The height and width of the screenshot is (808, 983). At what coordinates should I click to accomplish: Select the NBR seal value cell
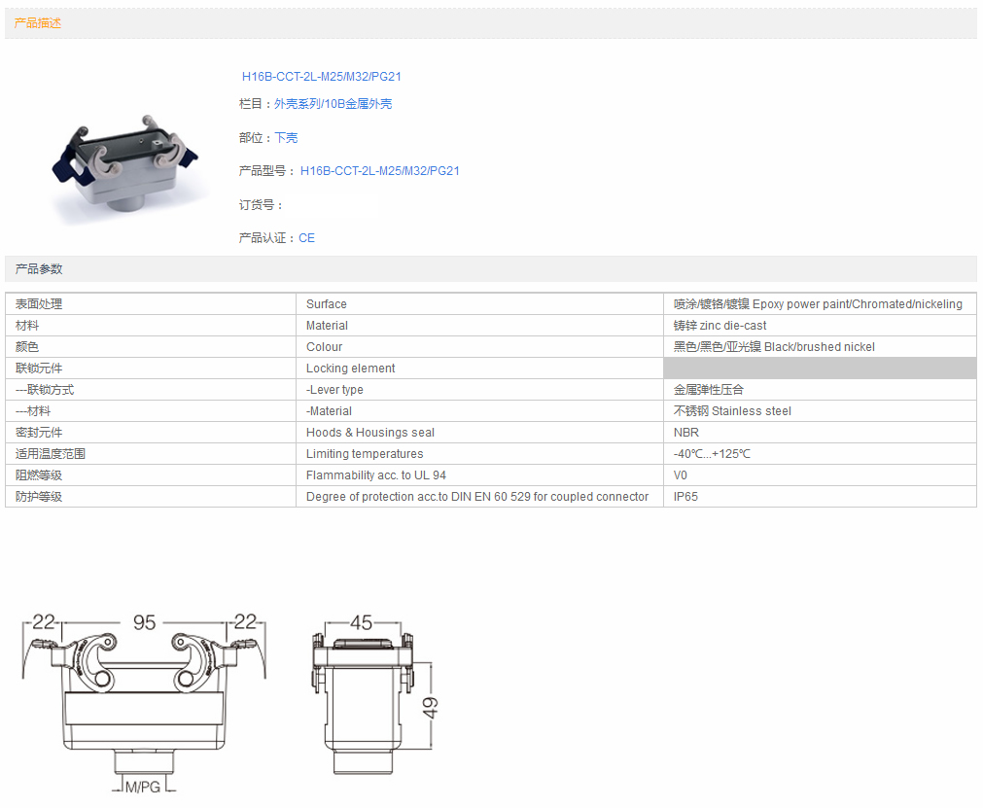(x=686, y=433)
